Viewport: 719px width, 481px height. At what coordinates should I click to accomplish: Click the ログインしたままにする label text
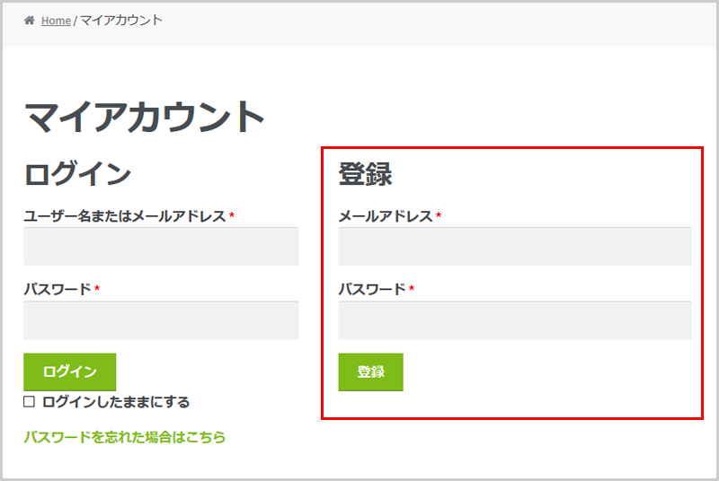click(x=116, y=402)
